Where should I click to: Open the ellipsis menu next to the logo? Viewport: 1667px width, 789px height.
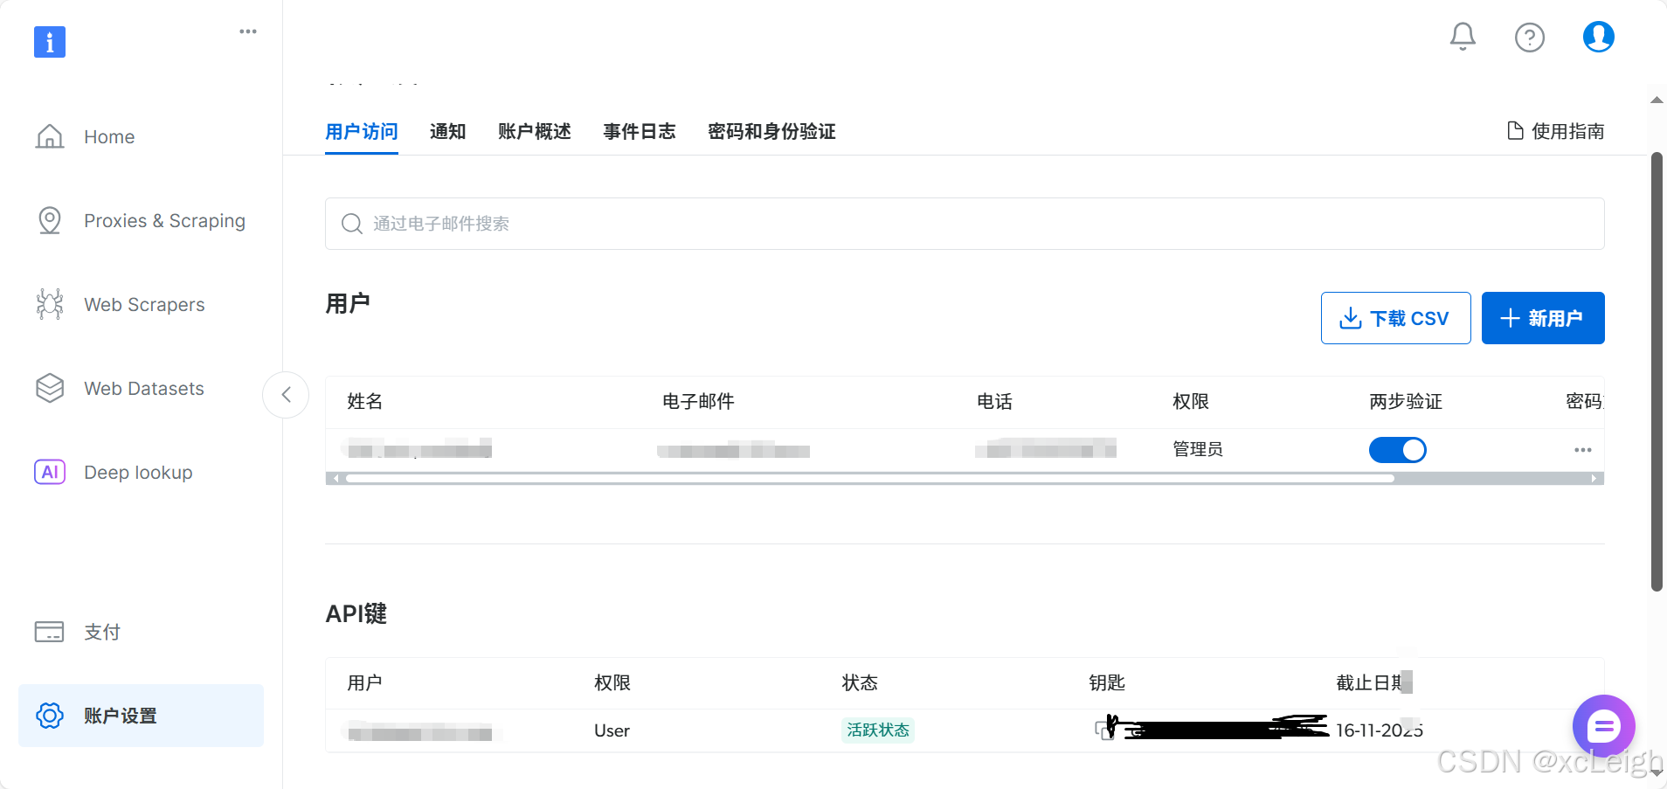(247, 31)
